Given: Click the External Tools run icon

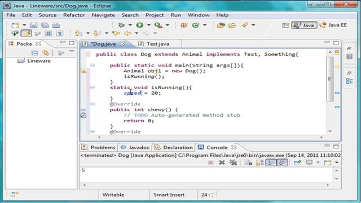Looking at the screenshot, I should click(159, 25).
